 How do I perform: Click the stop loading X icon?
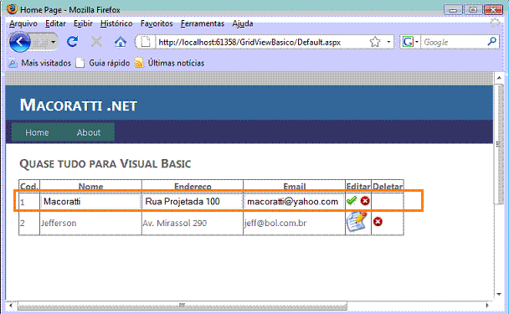pos(96,42)
